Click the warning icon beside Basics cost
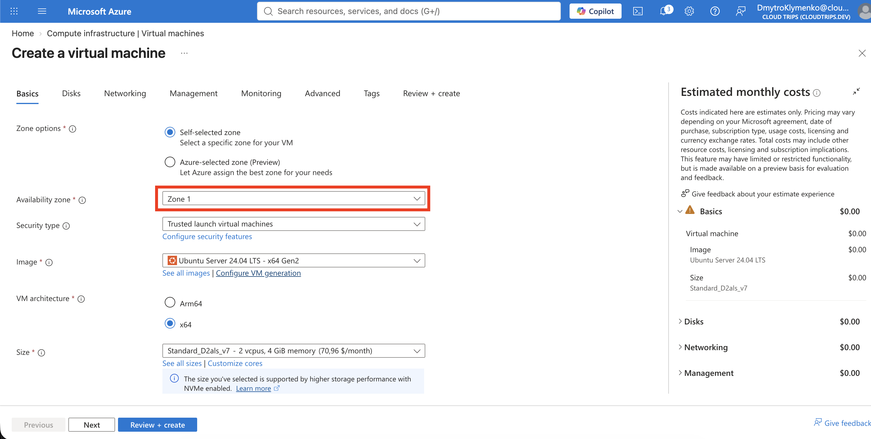 [690, 210]
